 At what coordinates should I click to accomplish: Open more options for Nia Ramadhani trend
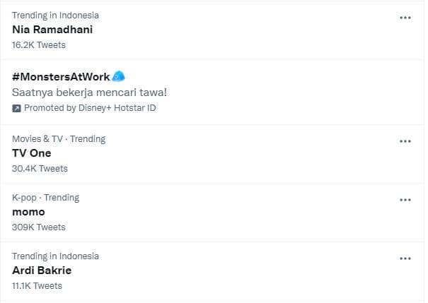point(405,18)
